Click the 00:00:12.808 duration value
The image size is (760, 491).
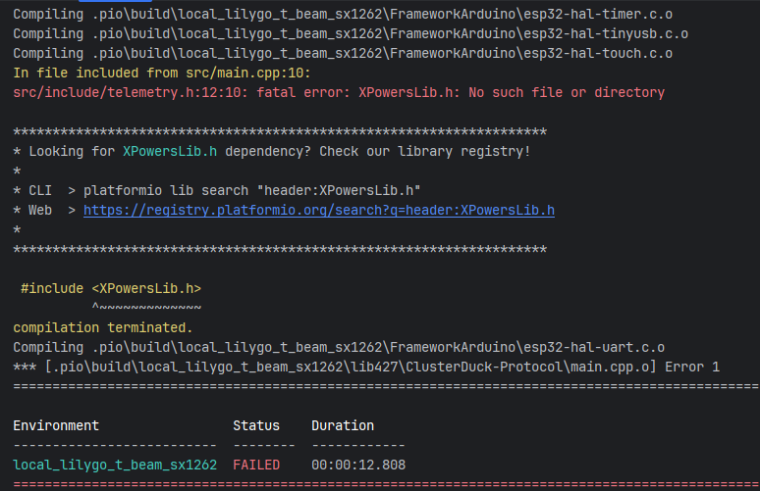pos(358,465)
